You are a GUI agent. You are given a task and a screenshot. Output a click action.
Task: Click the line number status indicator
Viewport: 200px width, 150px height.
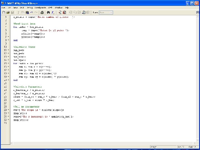tap(181, 147)
